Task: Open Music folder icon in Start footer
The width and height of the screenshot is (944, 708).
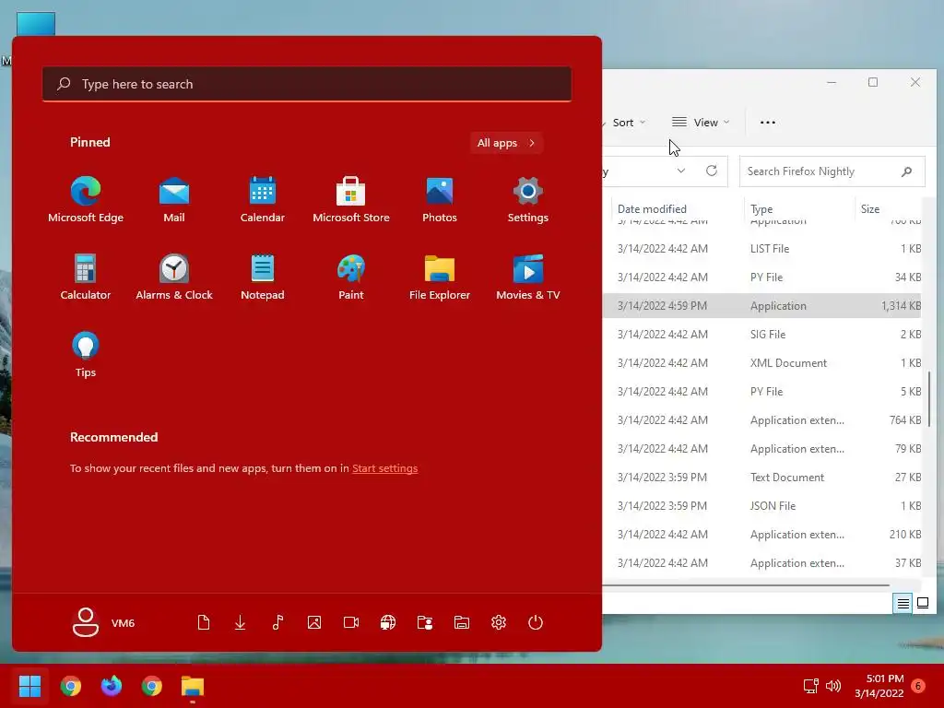Action: coord(277,622)
